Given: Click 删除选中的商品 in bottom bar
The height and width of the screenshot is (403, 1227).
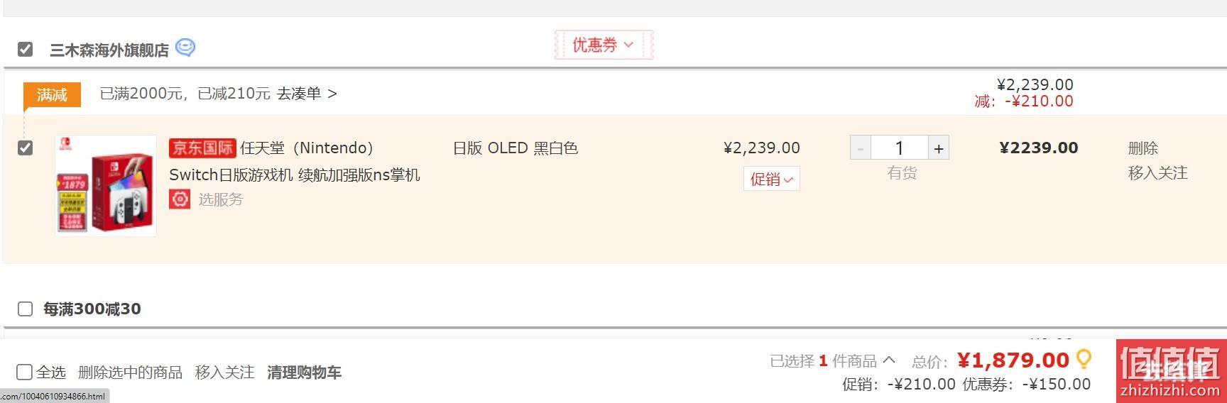Looking at the screenshot, I should (130, 372).
